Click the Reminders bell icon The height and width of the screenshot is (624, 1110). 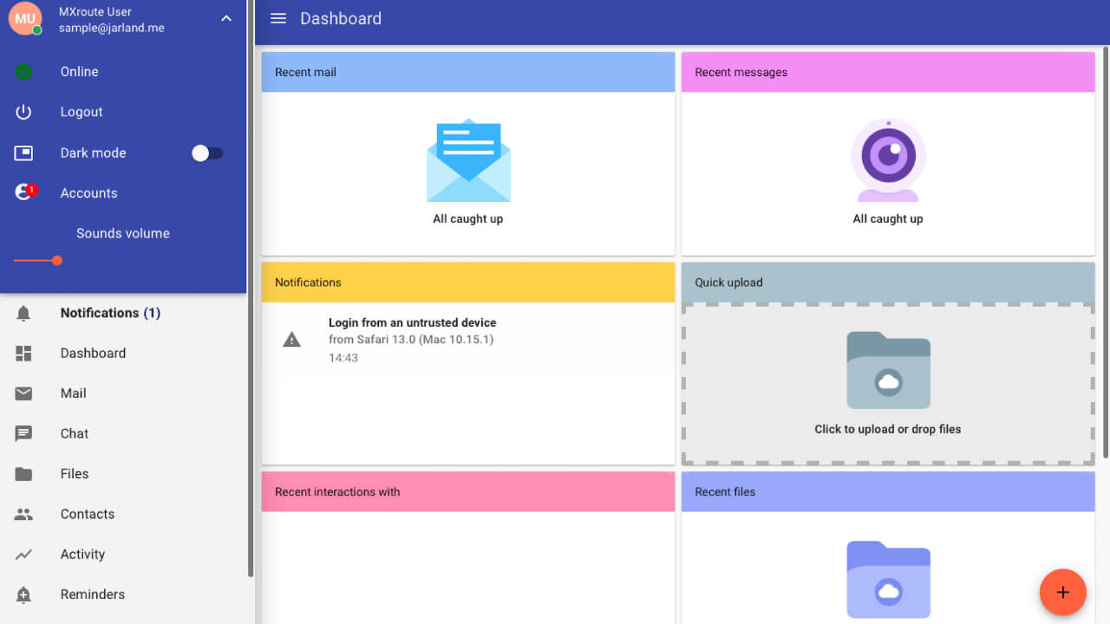23,595
